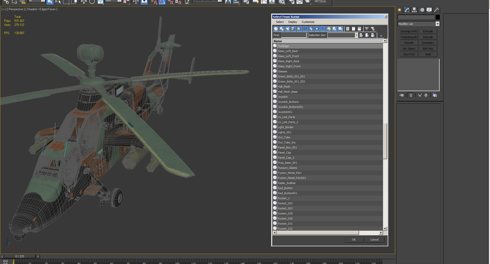Open small options arrow right of selection set icons

tap(381, 36)
